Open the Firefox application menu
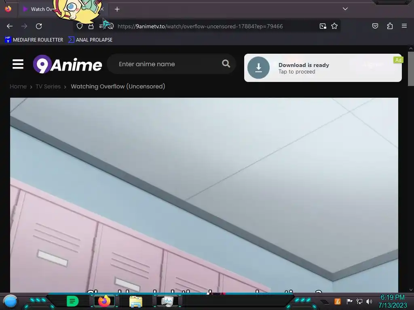Image resolution: width=414 pixels, height=310 pixels. (x=404, y=26)
